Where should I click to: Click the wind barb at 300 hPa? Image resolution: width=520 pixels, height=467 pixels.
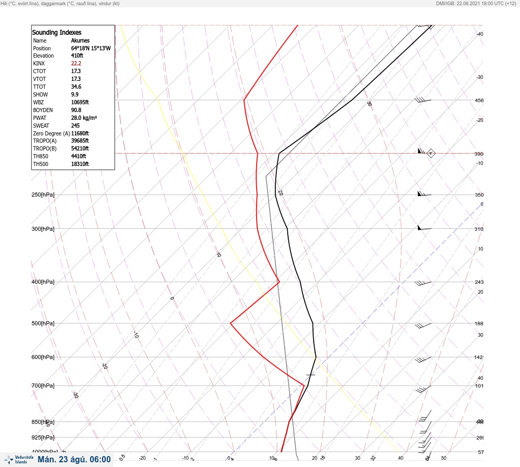pos(424,228)
